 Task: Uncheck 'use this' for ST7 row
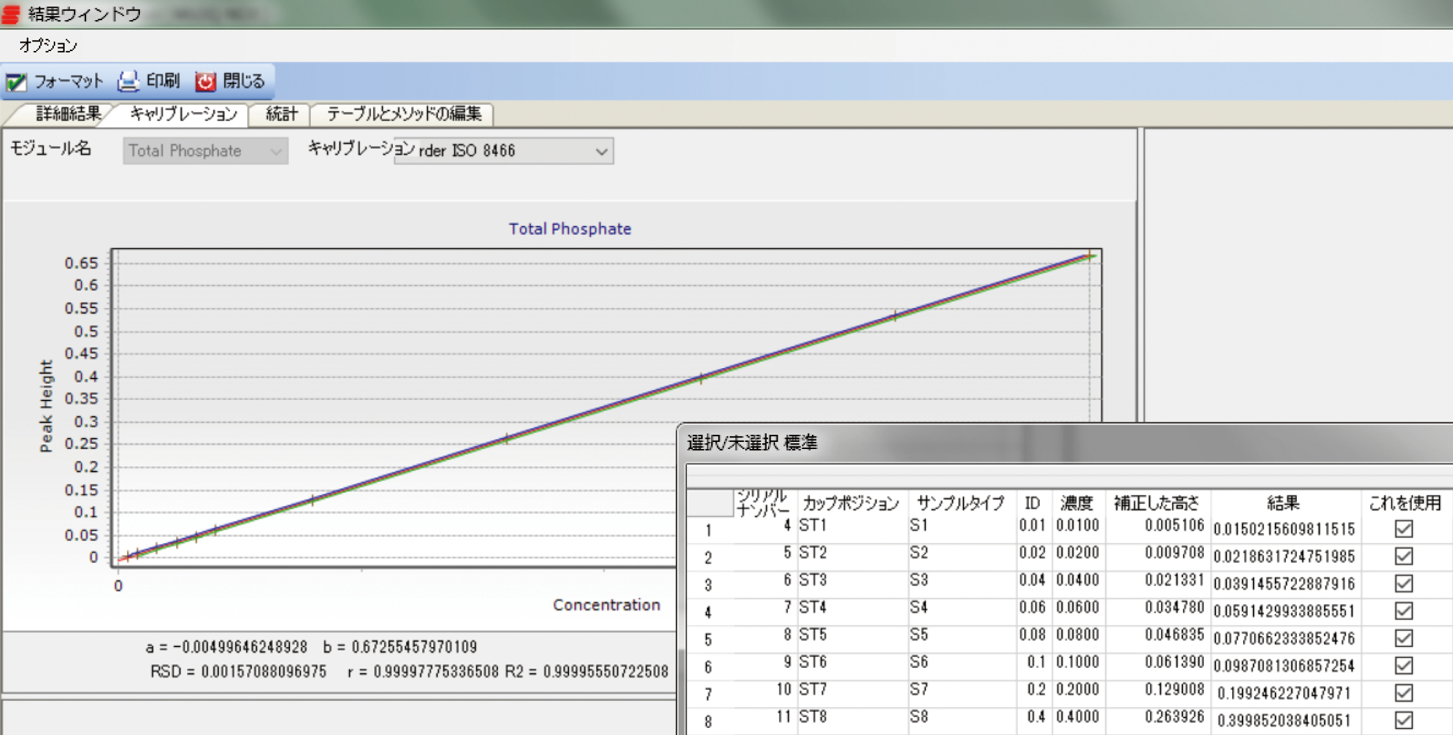tap(1404, 693)
